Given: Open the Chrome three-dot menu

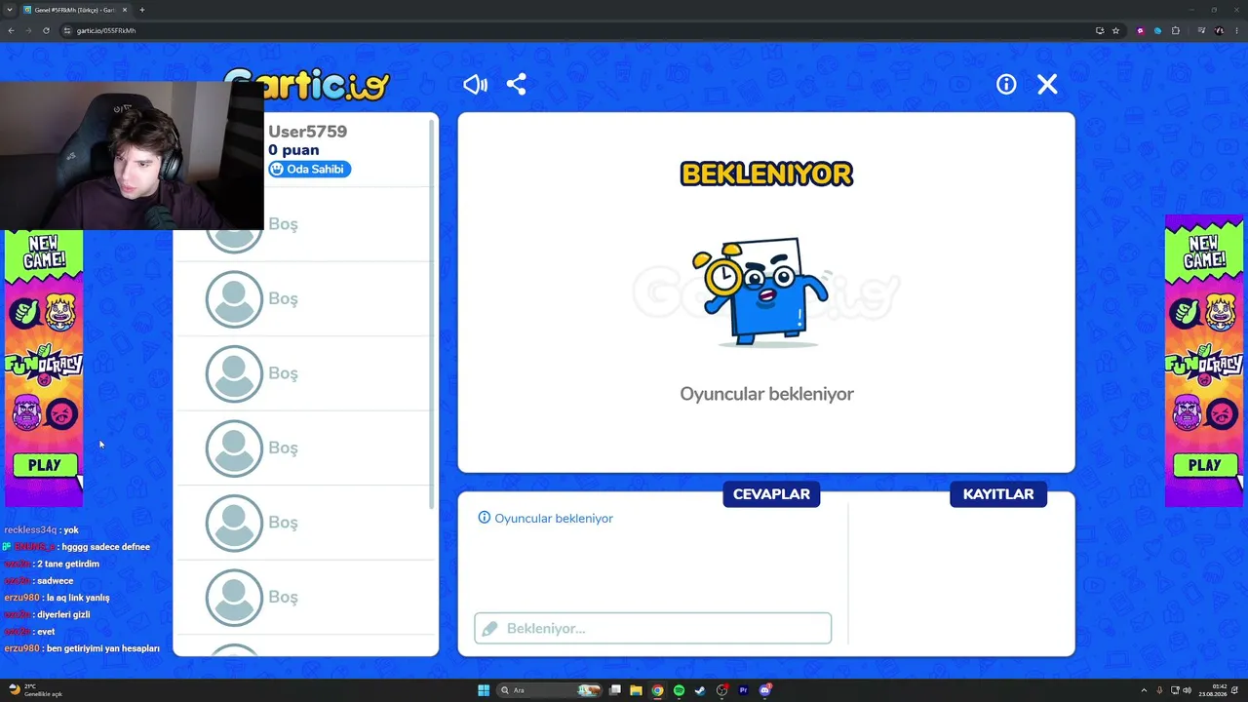Looking at the screenshot, I should coord(1237,30).
